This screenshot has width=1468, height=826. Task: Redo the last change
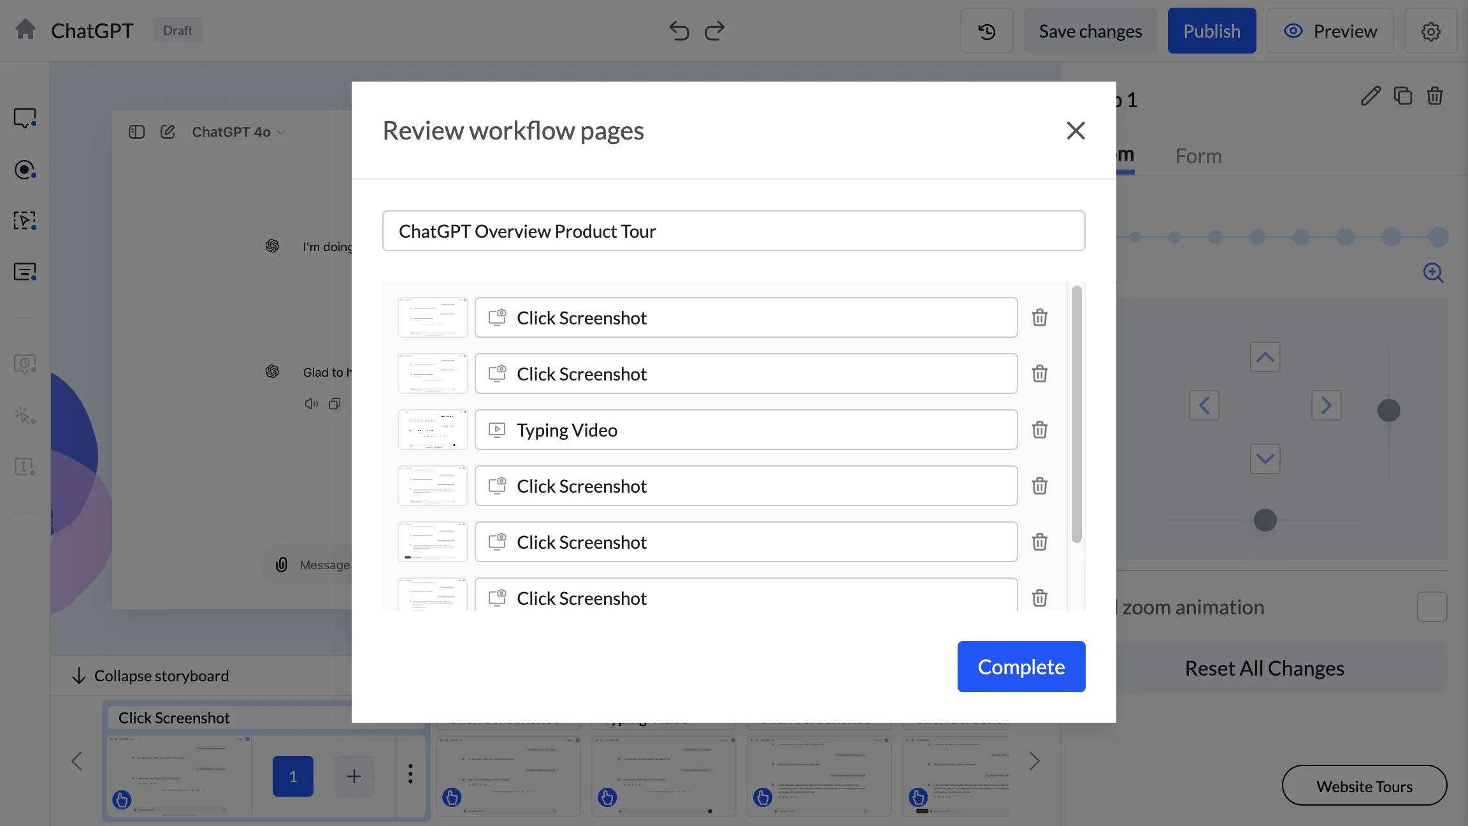tap(715, 31)
